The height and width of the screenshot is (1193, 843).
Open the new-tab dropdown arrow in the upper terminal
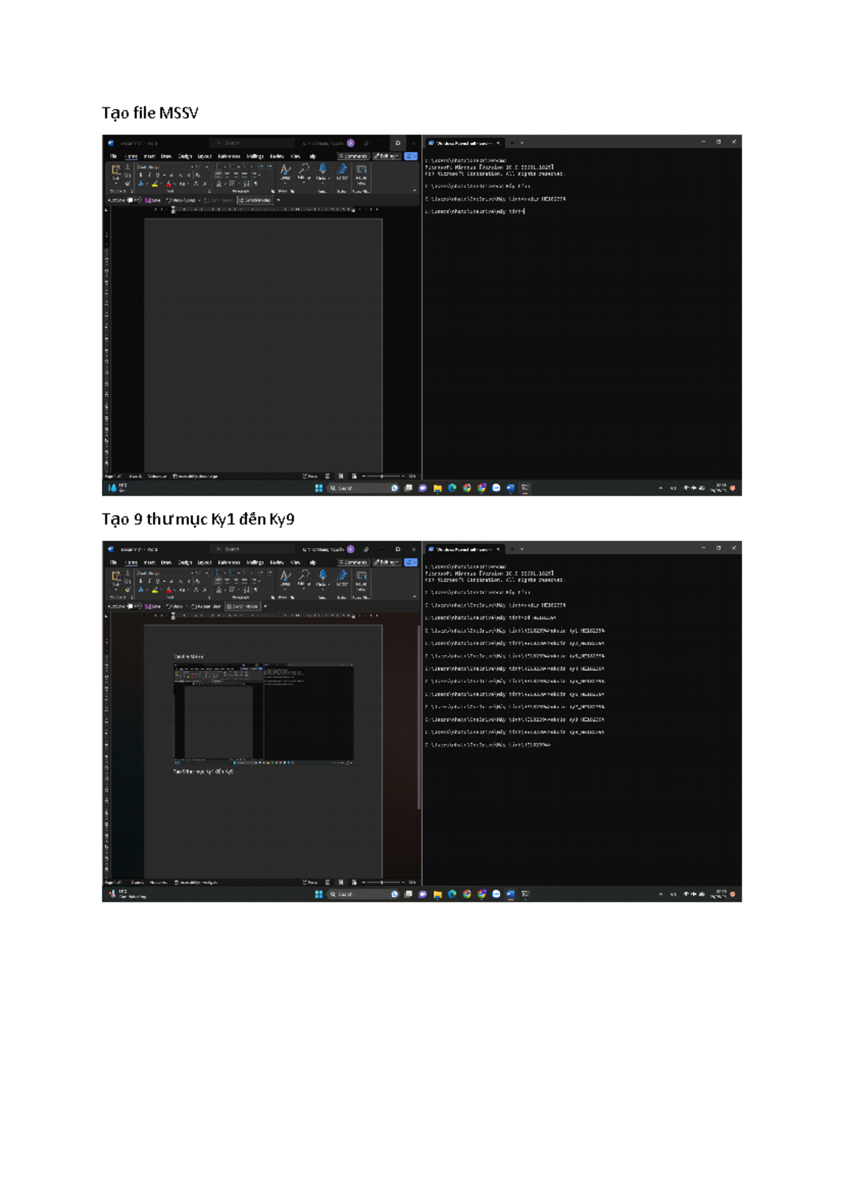[521, 143]
